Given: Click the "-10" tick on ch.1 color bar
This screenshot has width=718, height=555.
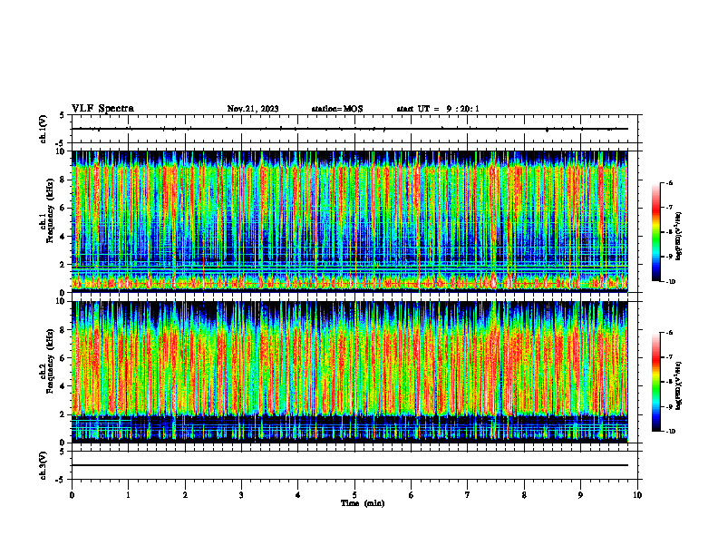Looking at the screenshot, I should pyautogui.click(x=670, y=282).
